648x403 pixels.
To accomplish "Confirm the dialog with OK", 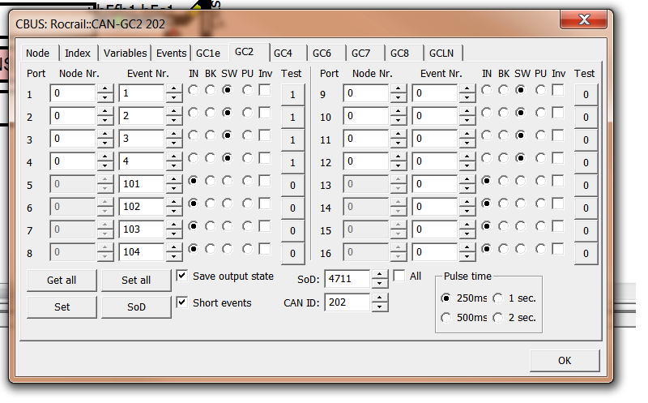I will (x=565, y=361).
